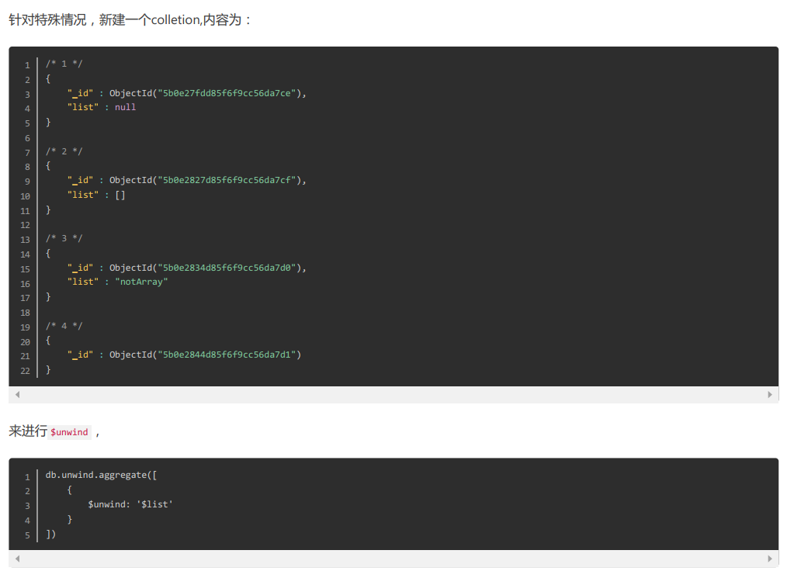Click the $unwind: '$list' line

130,505
